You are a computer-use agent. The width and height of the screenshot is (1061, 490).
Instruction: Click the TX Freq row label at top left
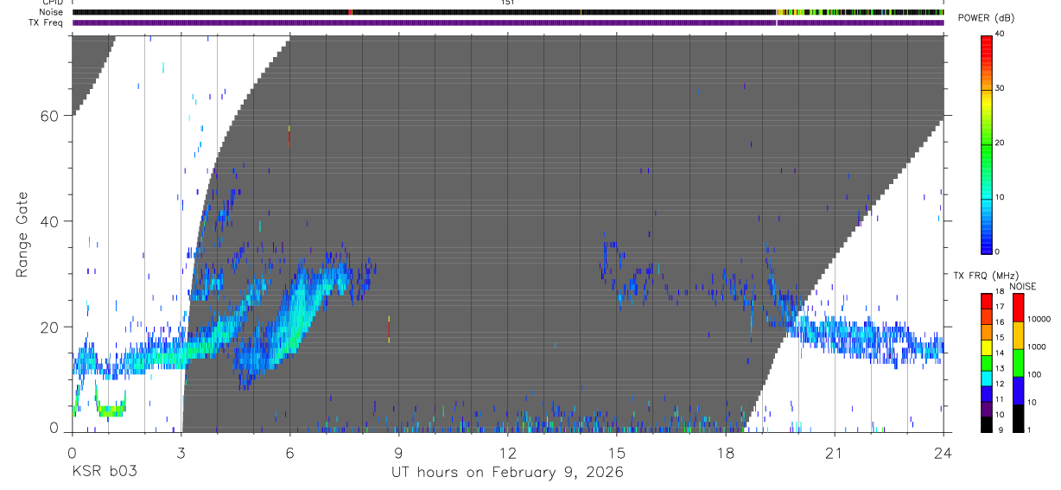tap(47, 22)
